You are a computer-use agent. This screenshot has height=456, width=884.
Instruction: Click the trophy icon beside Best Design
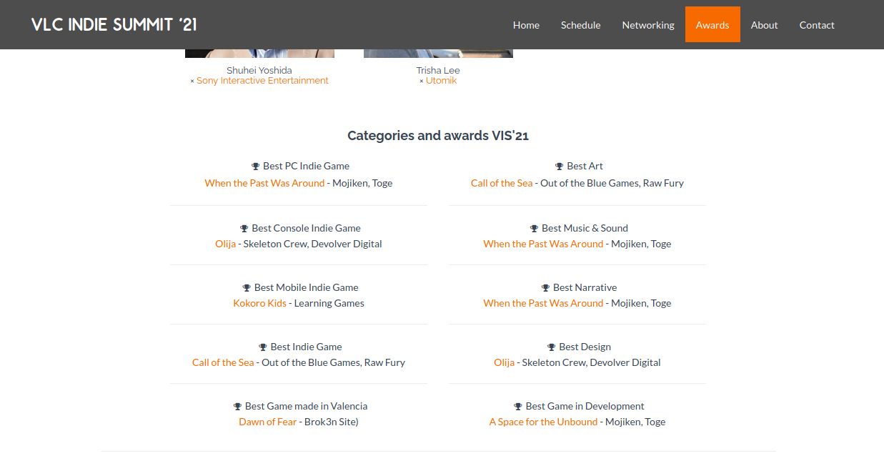tap(552, 347)
